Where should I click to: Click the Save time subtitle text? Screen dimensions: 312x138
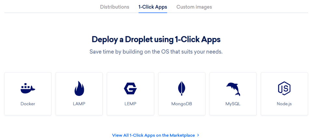click(x=156, y=52)
